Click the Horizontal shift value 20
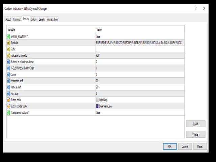This screenshot has height=162, width=216. (97, 81)
